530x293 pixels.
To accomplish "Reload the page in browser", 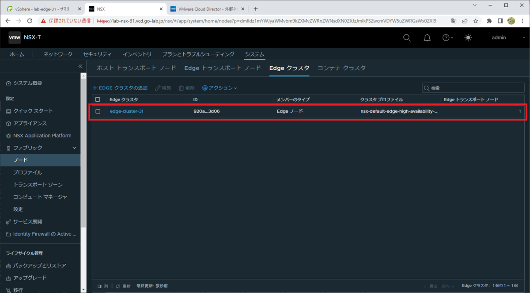I will (30, 21).
